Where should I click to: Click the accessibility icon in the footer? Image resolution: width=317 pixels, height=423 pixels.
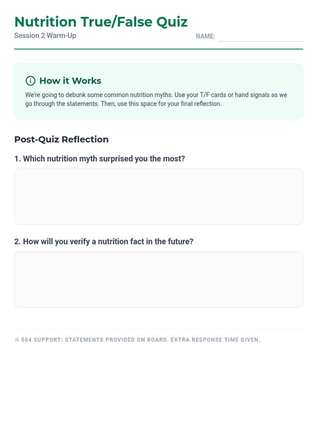click(x=17, y=340)
